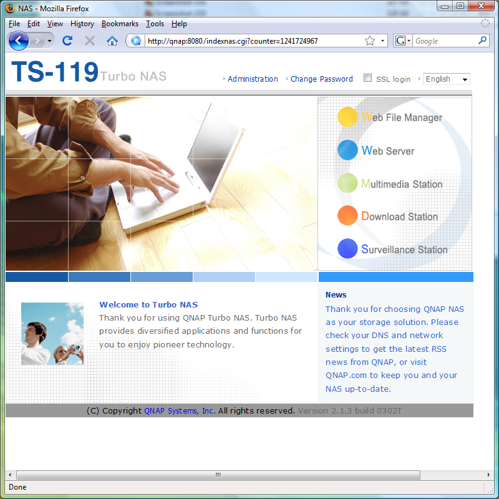Click the Firefox activity throbber icon
499x499 pixels.
485,23
